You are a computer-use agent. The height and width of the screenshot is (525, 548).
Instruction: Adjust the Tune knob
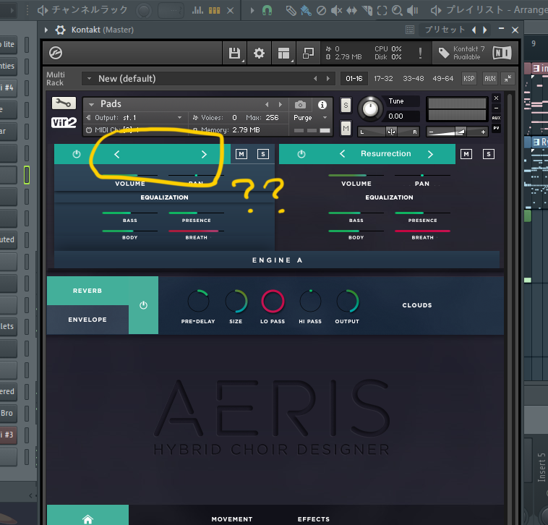[370, 108]
